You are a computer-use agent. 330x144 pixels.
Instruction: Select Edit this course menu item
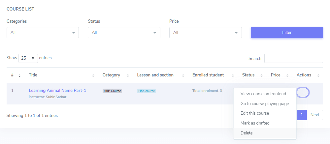point(254,113)
